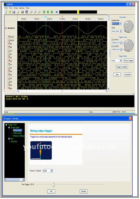Click the red T trigger marker
Screen dimensions: 140x199
pyautogui.click(x=62, y=17)
